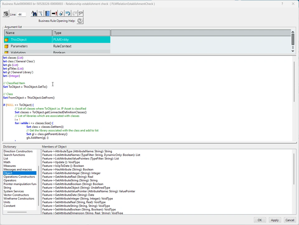Open the editor settings gear icon
The width and height of the screenshot is (299, 225).
[6, 13]
